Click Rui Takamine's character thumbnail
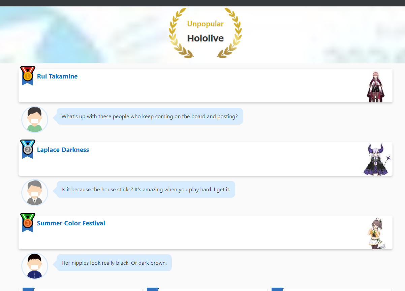Screen dimensions: 405x291 375,87
